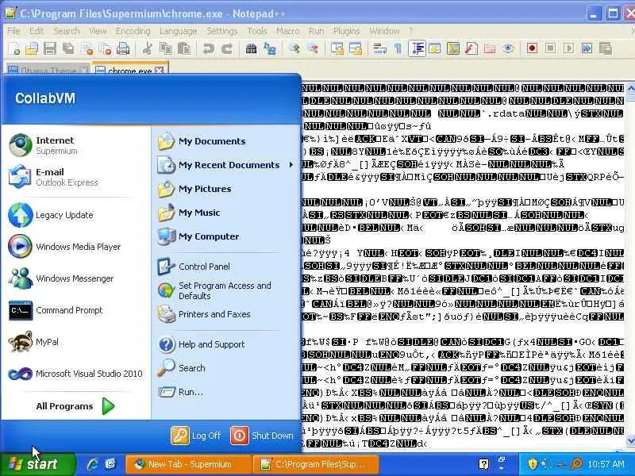The height and width of the screenshot is (476, 635).
Task: Launch Command Prompt from Start menu
Action: [71, 310]
